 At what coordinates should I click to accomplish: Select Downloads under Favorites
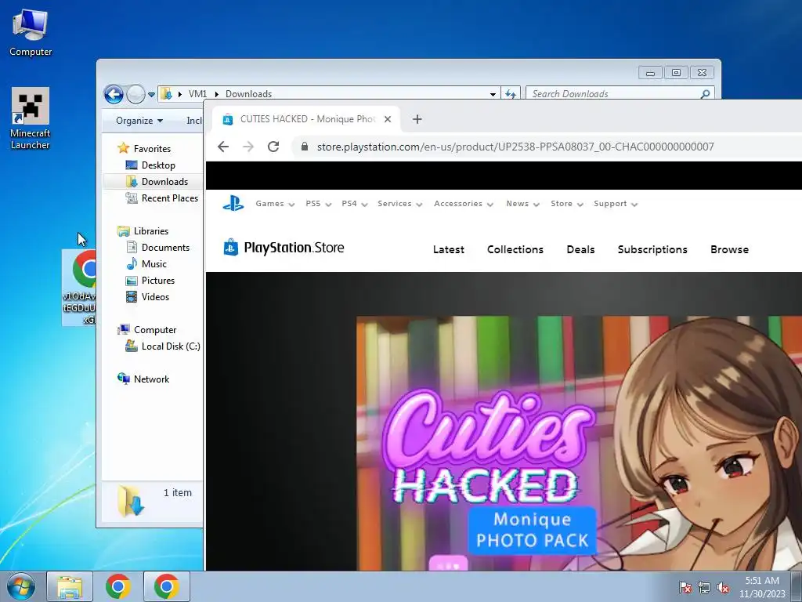click(x=164, y=181)
